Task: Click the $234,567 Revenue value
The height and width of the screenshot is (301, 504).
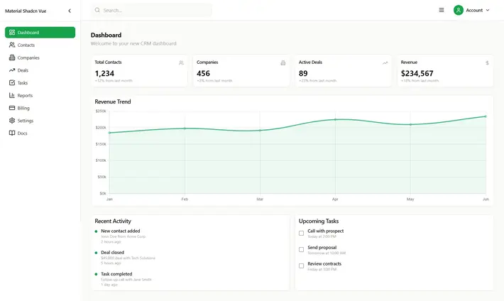Action: (x=417, y=73)
